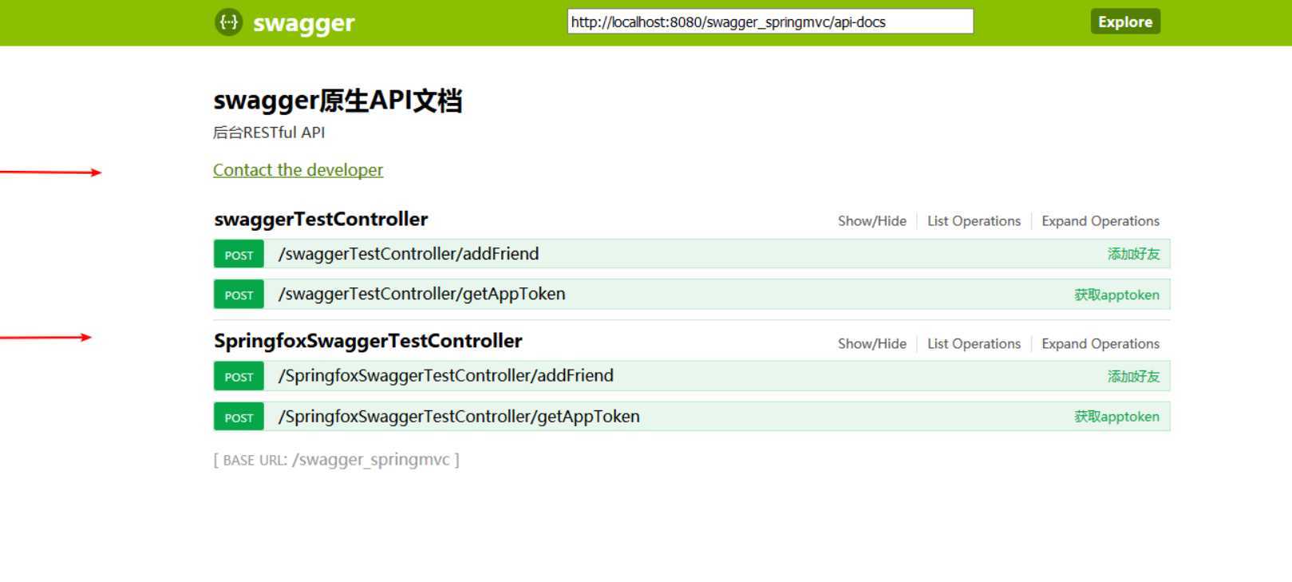The image size is (1292, 582).
Task: Click 获取apptoken description in SpringfoxSwaggerTestController row
Action: click(x=1116, y=417)
